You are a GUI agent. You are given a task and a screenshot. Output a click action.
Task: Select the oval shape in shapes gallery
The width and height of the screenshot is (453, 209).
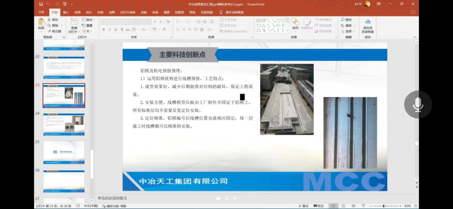pyautogui.click(x=283, y=21)
